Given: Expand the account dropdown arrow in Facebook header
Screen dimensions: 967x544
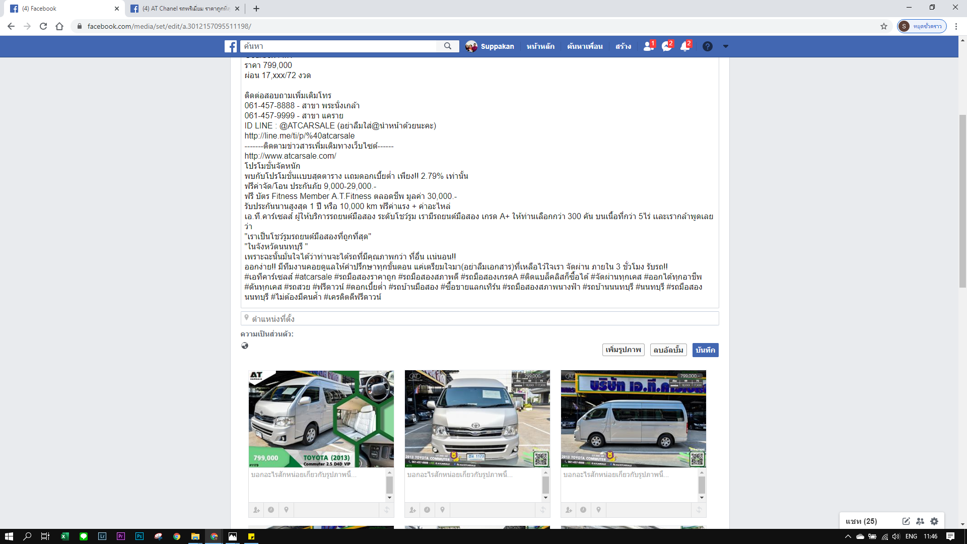Looking at the screenshot, I should pyautogui.click(x=726, y=46).
